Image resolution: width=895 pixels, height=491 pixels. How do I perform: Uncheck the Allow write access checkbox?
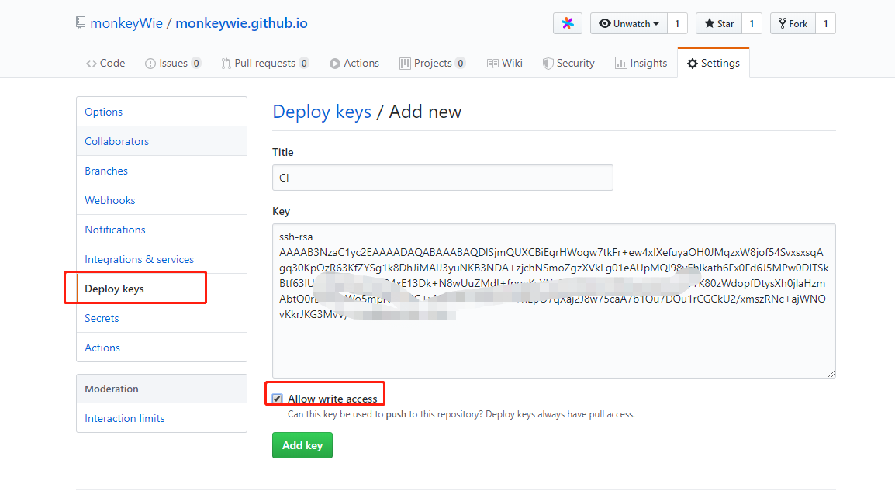pyautogui.click(x=278, y=399)
